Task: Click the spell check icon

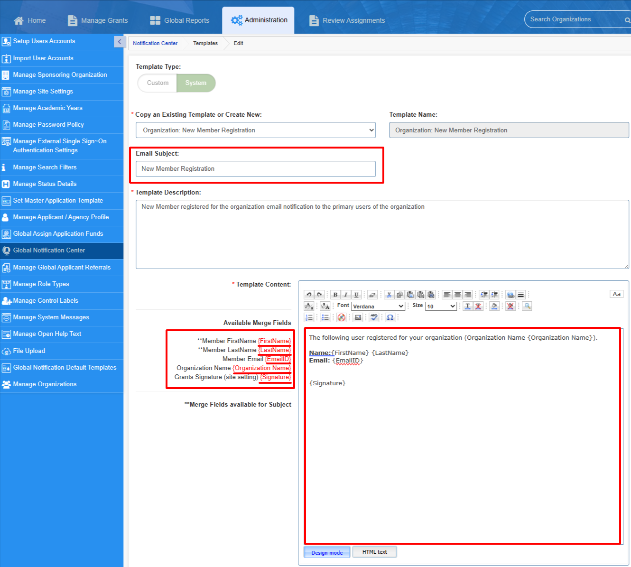Action: pyautogui.click(x=374, y=317)
